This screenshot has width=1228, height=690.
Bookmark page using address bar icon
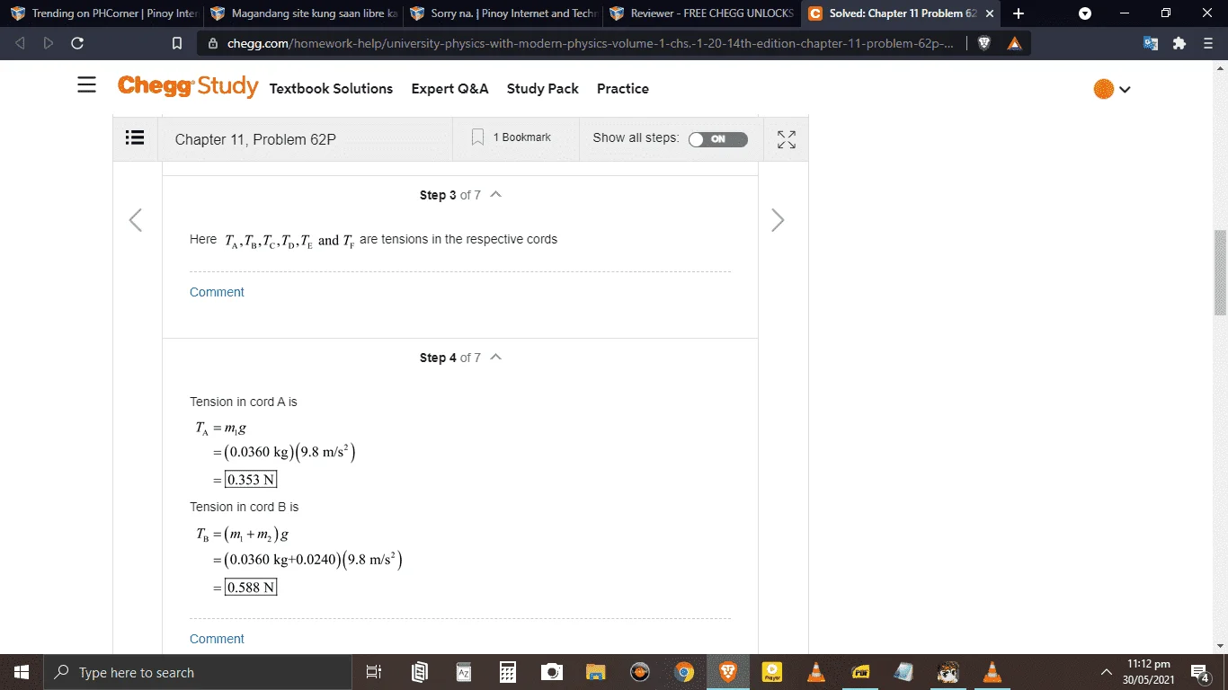click(x=177, y=43)
